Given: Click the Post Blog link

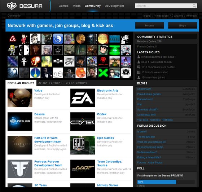Looking at the screenshot, I should coord(167,120).
